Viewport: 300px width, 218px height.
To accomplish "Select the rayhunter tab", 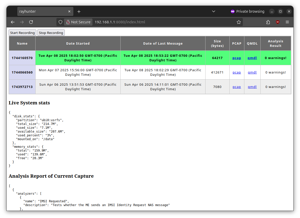I will tap(41, 11).
